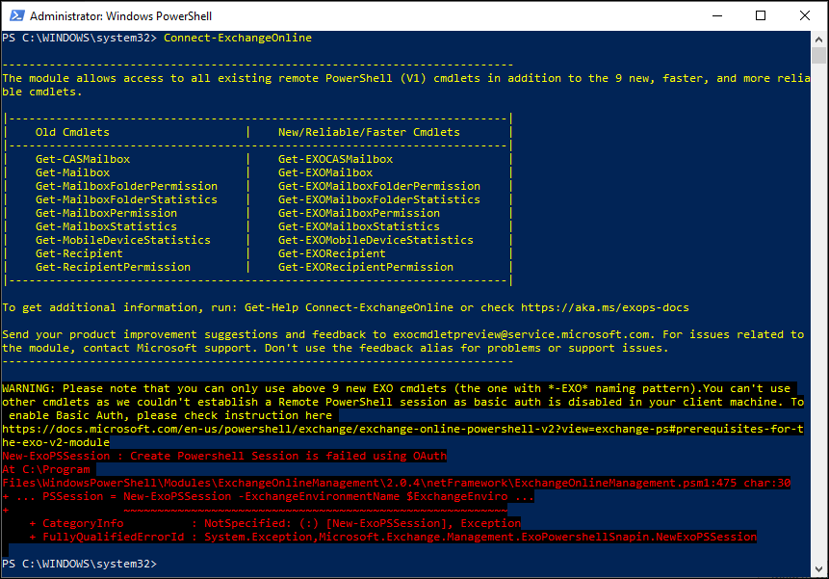This screenshot has width=829, height=579.
Task: Open the PowerShell title bar icon menu
Action: (x=16, y=15)
